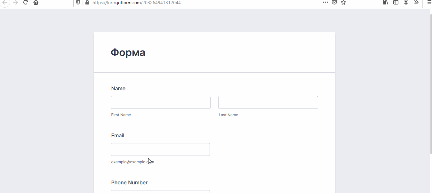Click the browser Back arrow

pyautogui.click(x=5, y=2)
